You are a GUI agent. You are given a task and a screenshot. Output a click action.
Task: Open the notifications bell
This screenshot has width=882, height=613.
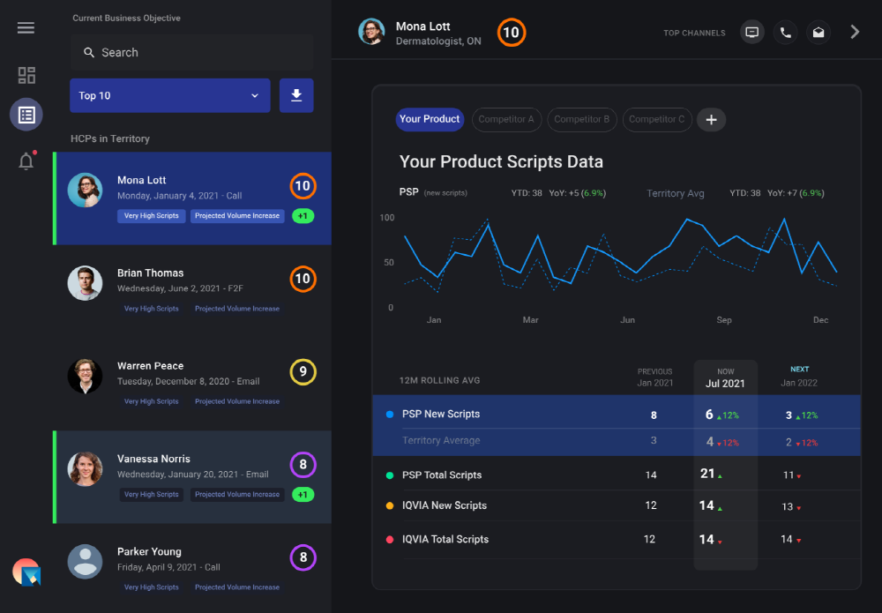tap(26, 161)
